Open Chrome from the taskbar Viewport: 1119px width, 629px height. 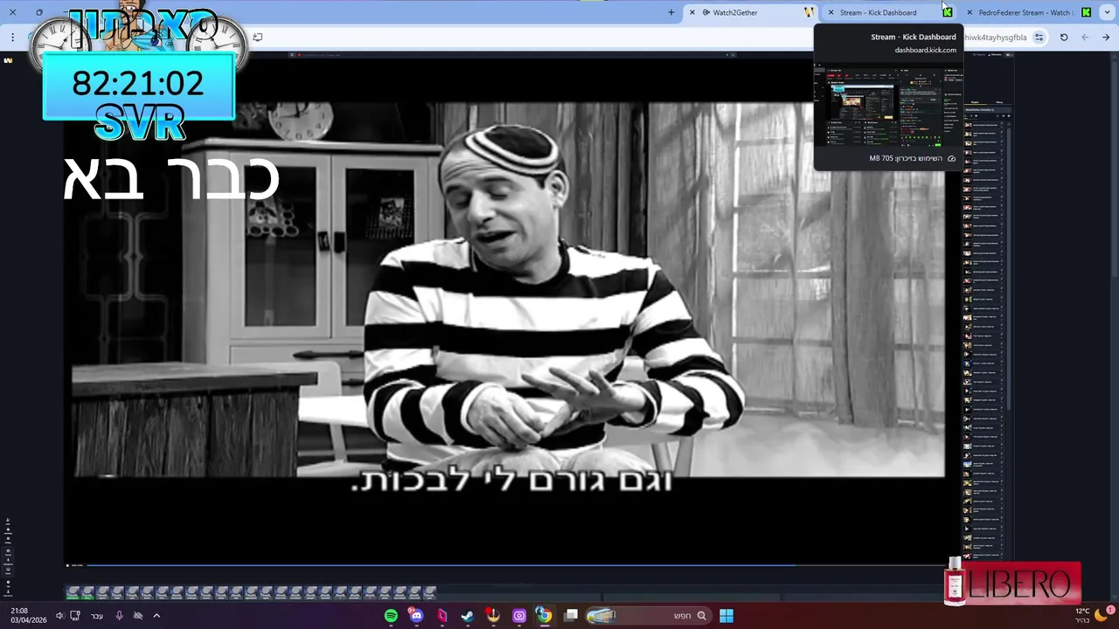click(544, 616)
